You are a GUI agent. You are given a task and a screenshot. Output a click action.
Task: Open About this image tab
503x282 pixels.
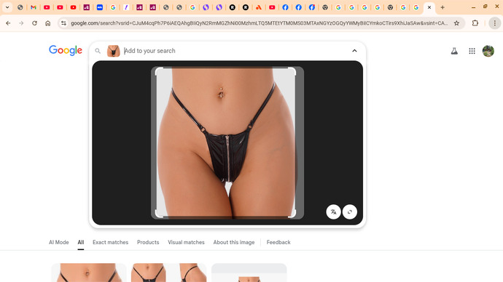[234, 242]
